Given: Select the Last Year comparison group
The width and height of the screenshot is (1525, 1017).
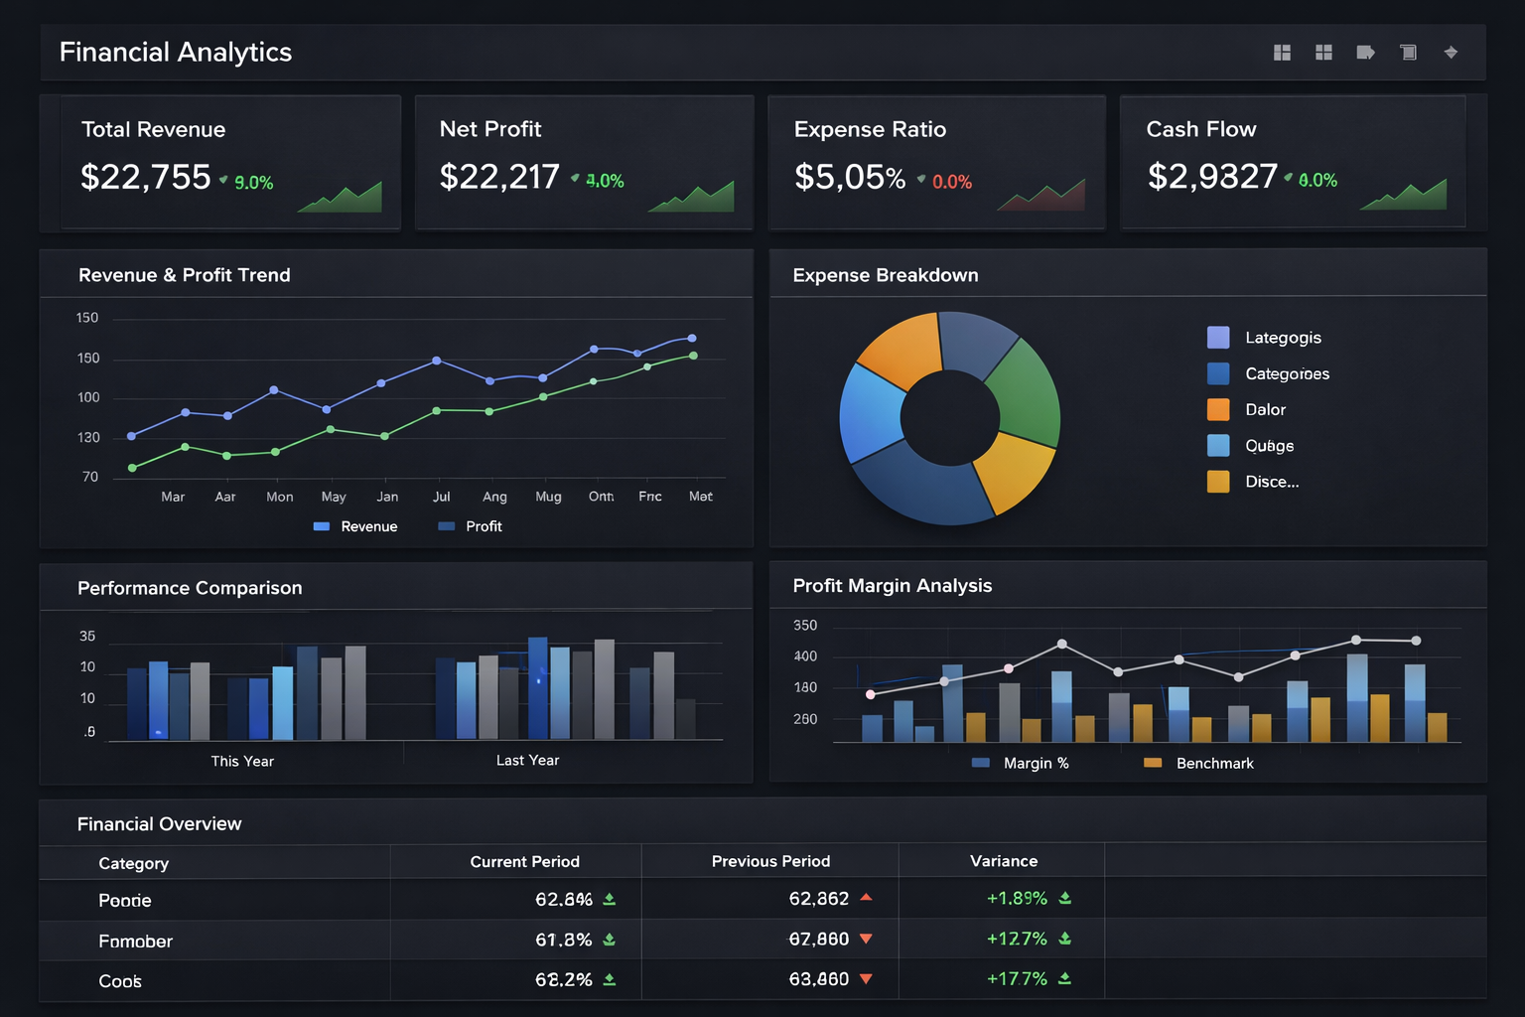Looking at the screenshot, I should (x=527, y=760).
